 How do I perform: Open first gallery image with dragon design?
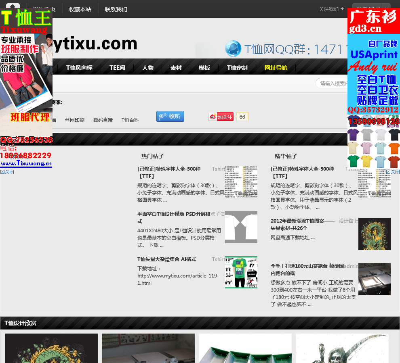tap(51, 348)
